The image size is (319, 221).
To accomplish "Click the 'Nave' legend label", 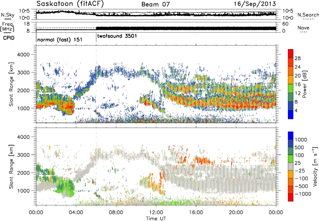I will point(303,28).
